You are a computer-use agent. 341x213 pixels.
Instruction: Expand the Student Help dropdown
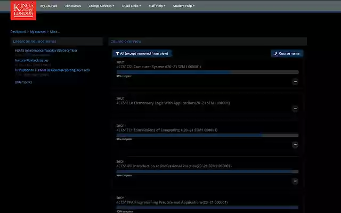pyautogui.click(x=184, y=6)
